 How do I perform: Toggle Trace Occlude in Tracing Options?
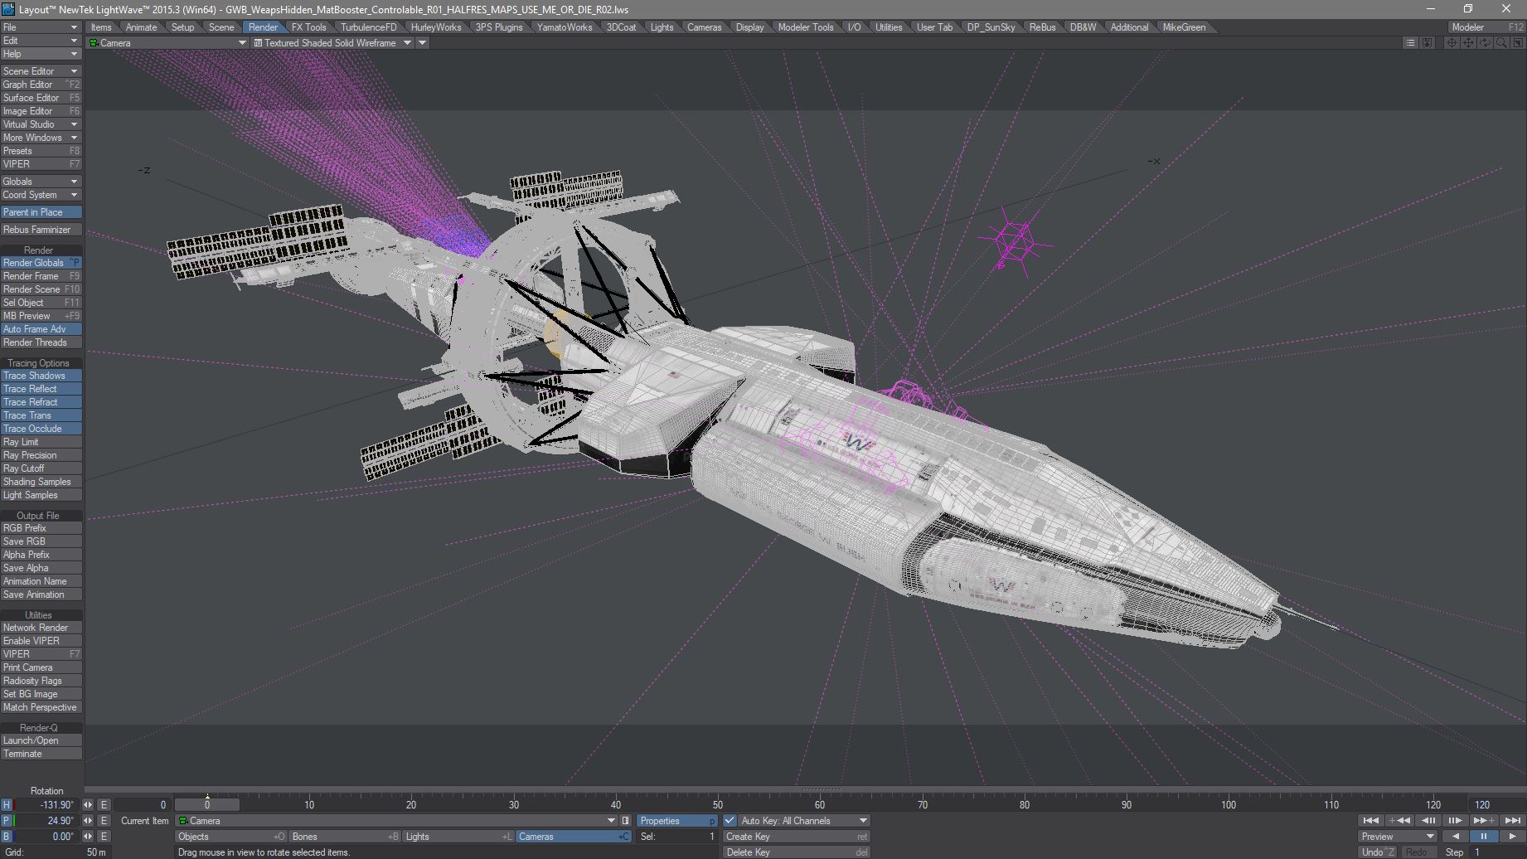point(41,429)
